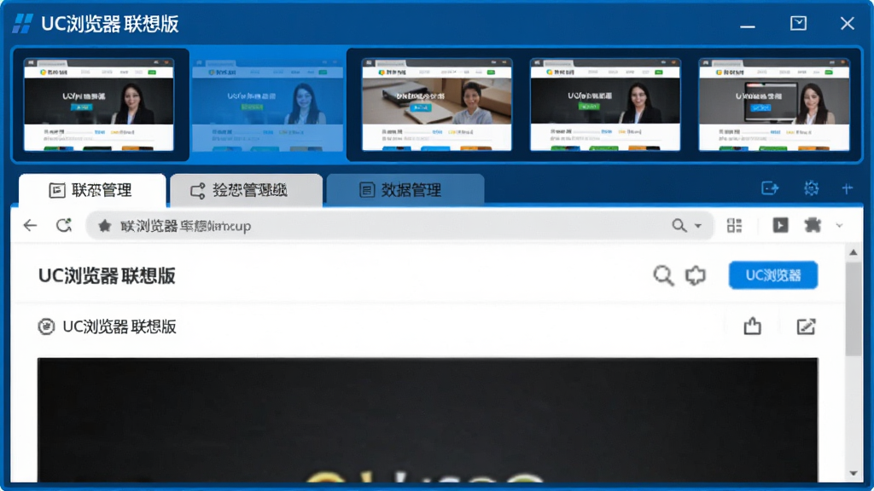This screenshot has width=874, height=491.
Task: Open the extensions puzzle-piece icon
Action: (x=813, y=225)
